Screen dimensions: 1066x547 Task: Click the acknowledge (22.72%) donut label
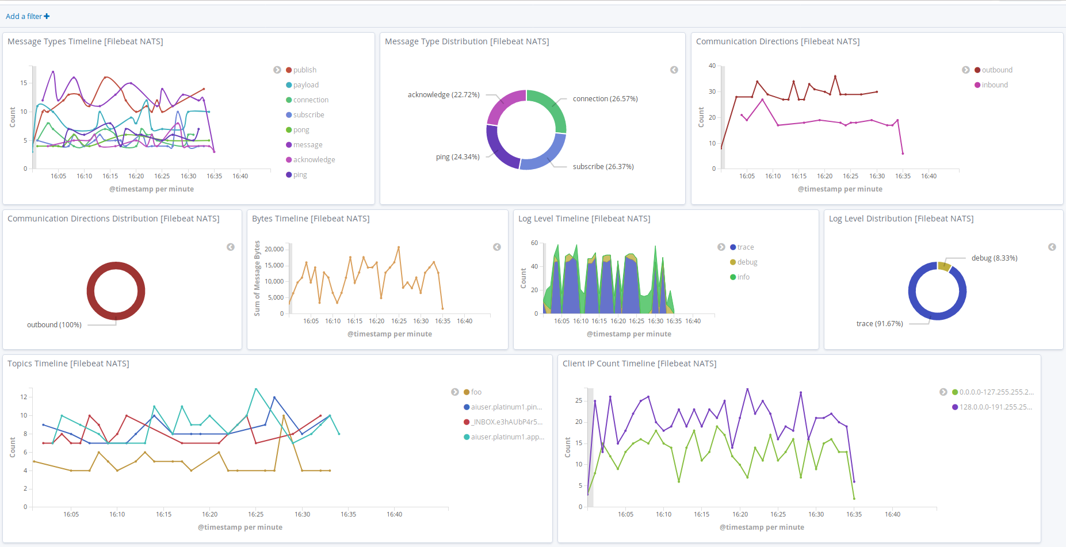444,94
